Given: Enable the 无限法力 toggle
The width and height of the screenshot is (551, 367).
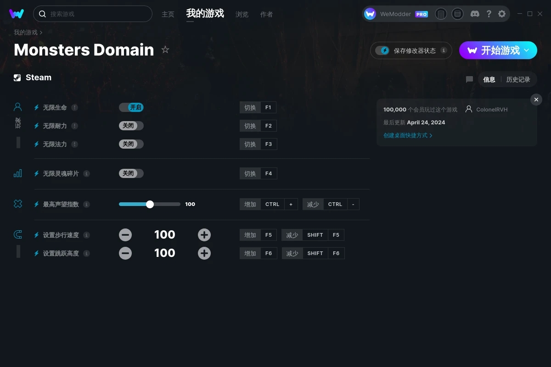Looking at the screenshot, I should point(131,144).
